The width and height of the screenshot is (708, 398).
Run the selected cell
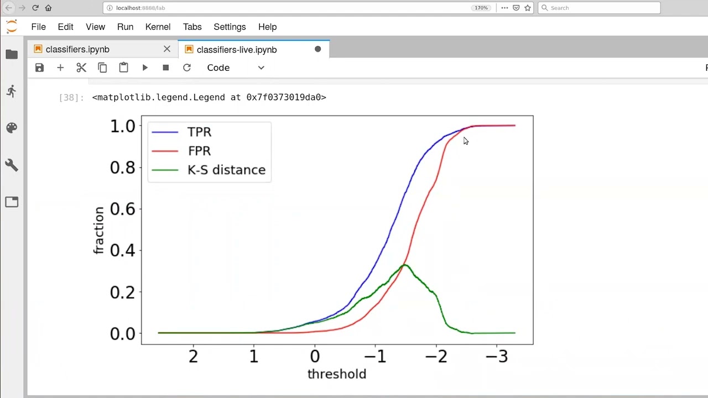tap(145, 67)
